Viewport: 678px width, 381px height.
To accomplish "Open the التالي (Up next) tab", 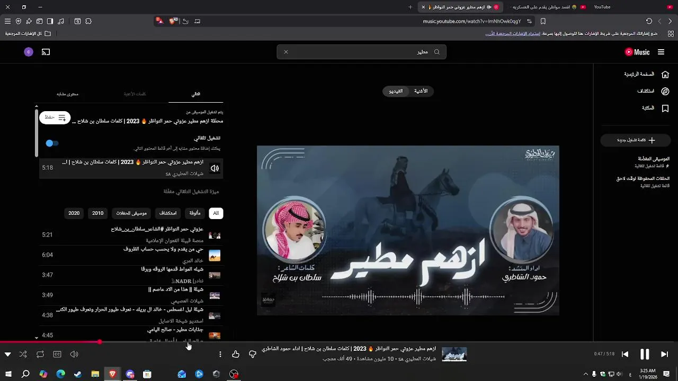I will click(x=195, y=94).
